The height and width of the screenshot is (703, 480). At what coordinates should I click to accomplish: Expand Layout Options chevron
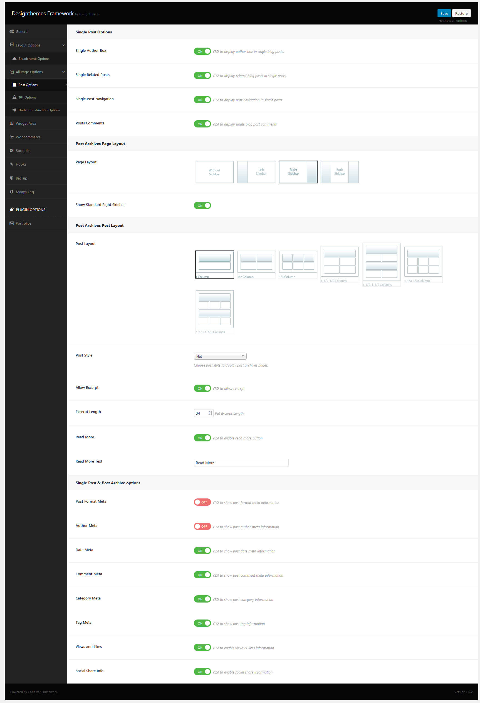click(x=63, y=45)
